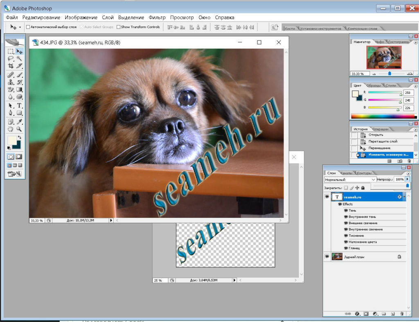This screenshot has width=419, height=322.
Task: Switch to the Каналы tab
Action: tap(346, 173)
